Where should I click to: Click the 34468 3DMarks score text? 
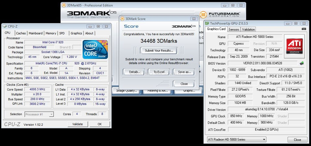(159, 41)
